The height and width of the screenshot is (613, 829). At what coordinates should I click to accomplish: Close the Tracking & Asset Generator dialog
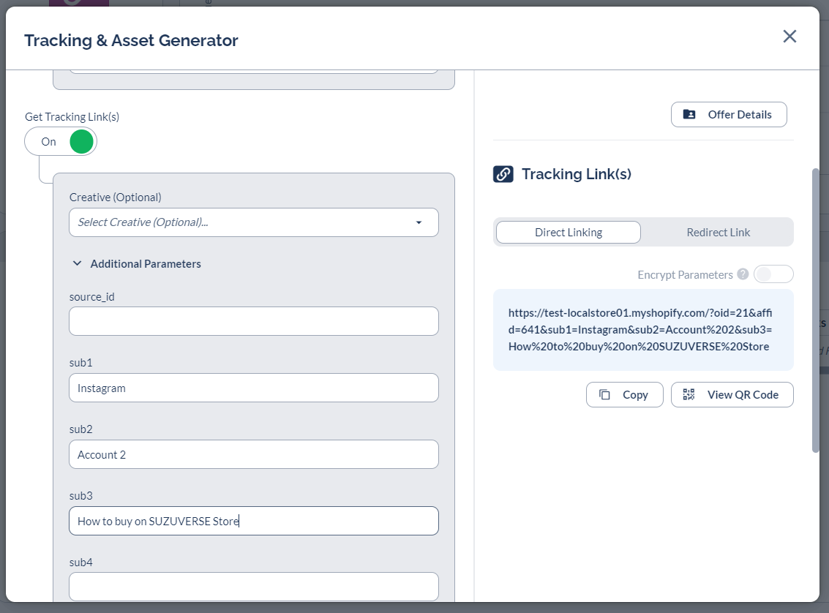click(789, 37)
